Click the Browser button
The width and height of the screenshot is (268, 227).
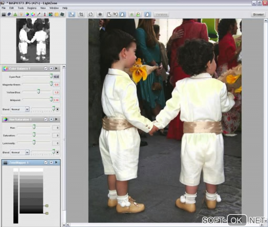click(x=259, y=14)
